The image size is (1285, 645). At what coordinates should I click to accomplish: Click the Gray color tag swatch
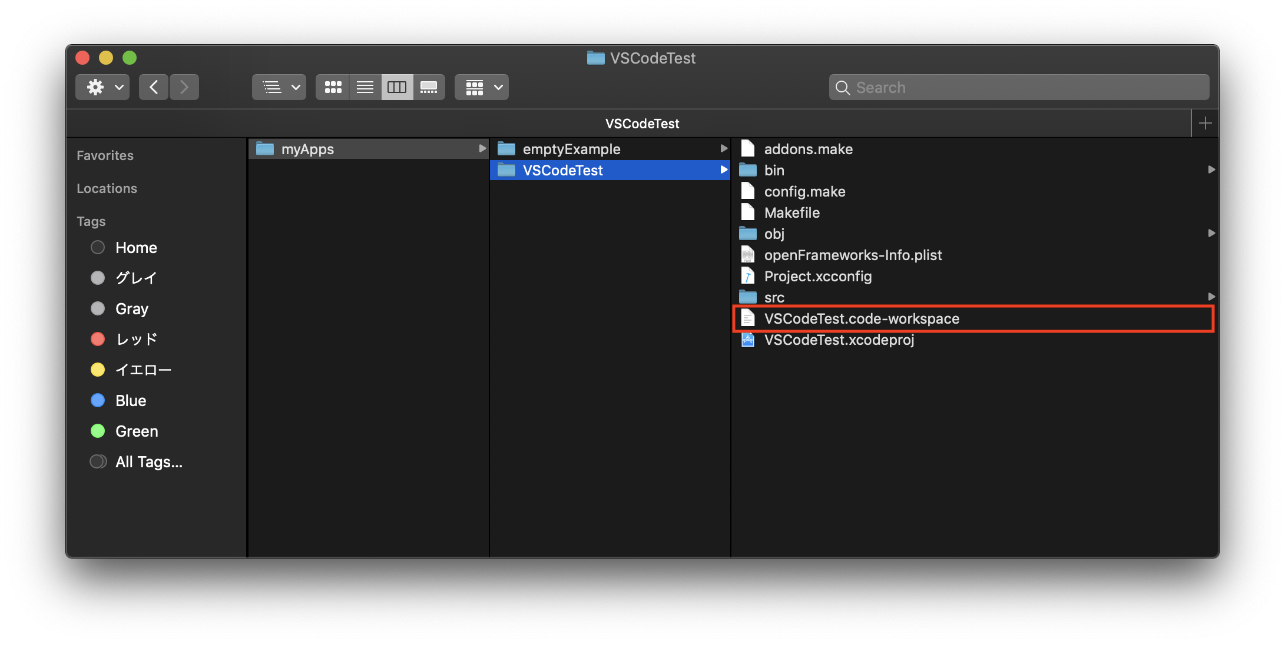pos(98,308)
